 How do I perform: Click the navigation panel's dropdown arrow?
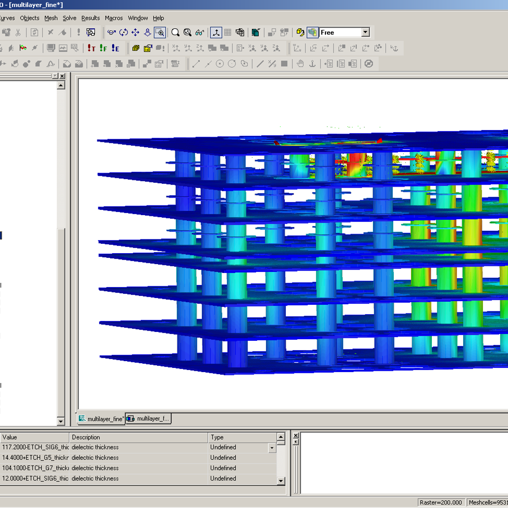[55, 76]
